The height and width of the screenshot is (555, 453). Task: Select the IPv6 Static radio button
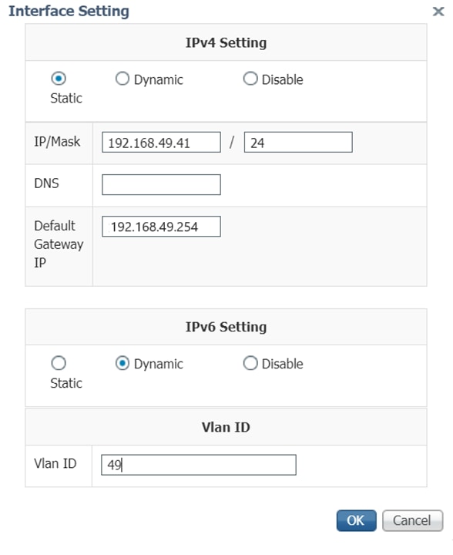pos(59,363)
